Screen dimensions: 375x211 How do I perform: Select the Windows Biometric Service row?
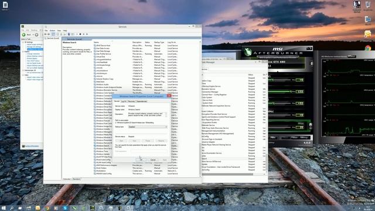[x=135, y=90]
